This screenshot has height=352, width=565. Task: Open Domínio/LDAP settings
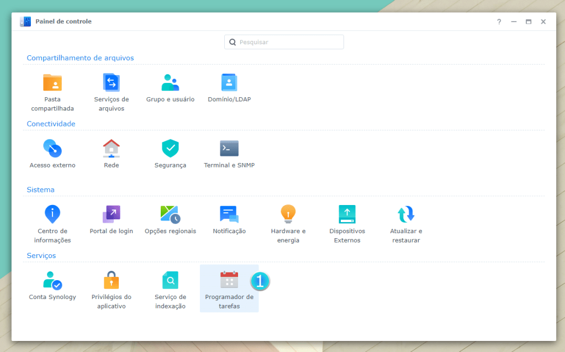(x=229, y=83)
